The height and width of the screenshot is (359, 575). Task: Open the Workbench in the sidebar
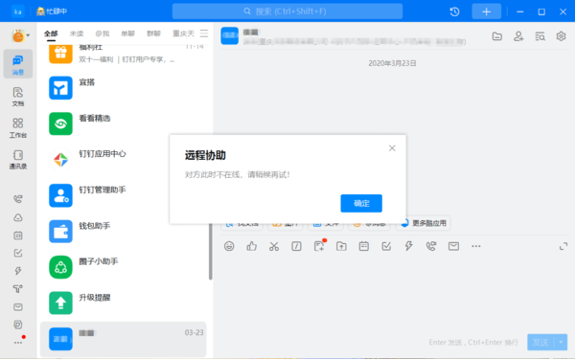[x=18, y=128]
